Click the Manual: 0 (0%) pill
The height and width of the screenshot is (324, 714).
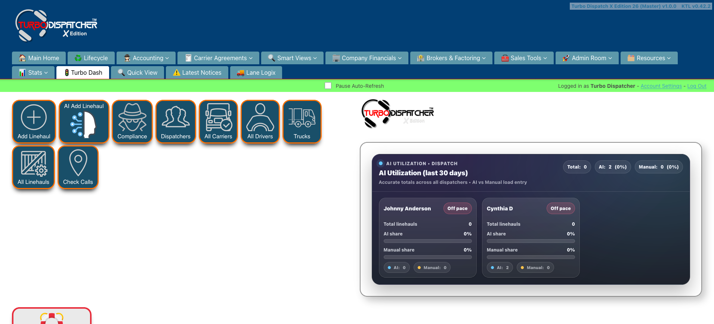[x=659, y=167]
